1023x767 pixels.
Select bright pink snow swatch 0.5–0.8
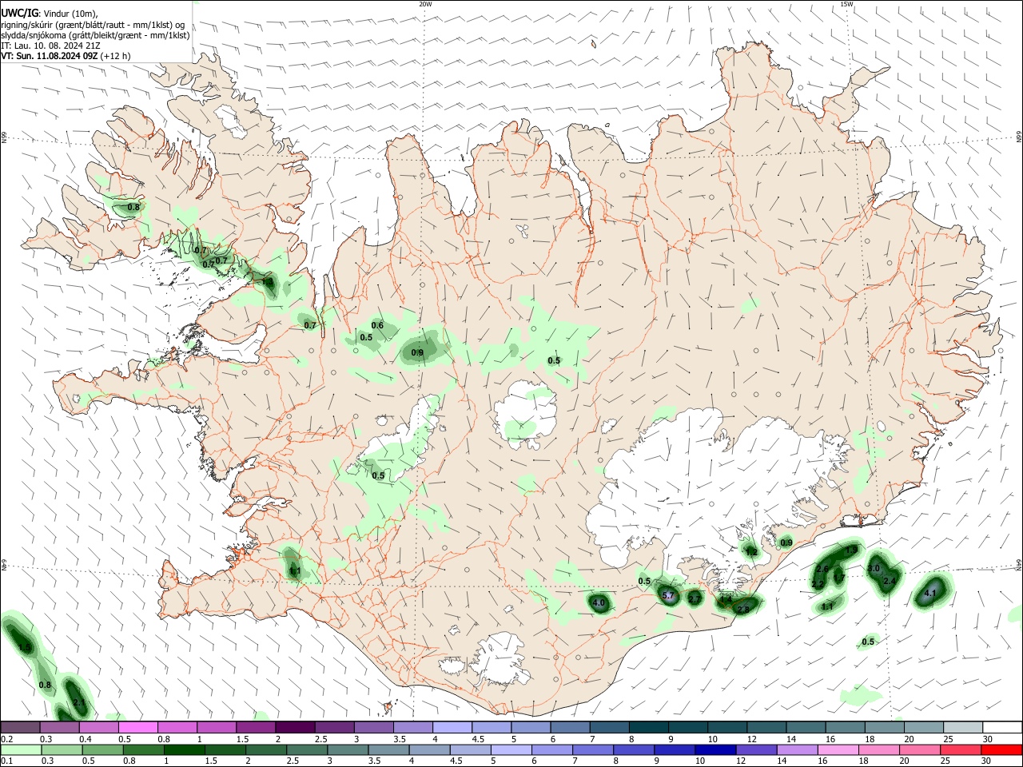point(138,727)
